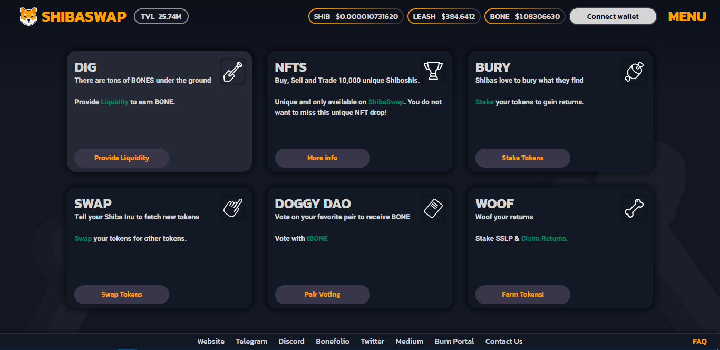Click the green Liquidity link
The width and height of the screenshot is (720, 350).
pos(114,102)
